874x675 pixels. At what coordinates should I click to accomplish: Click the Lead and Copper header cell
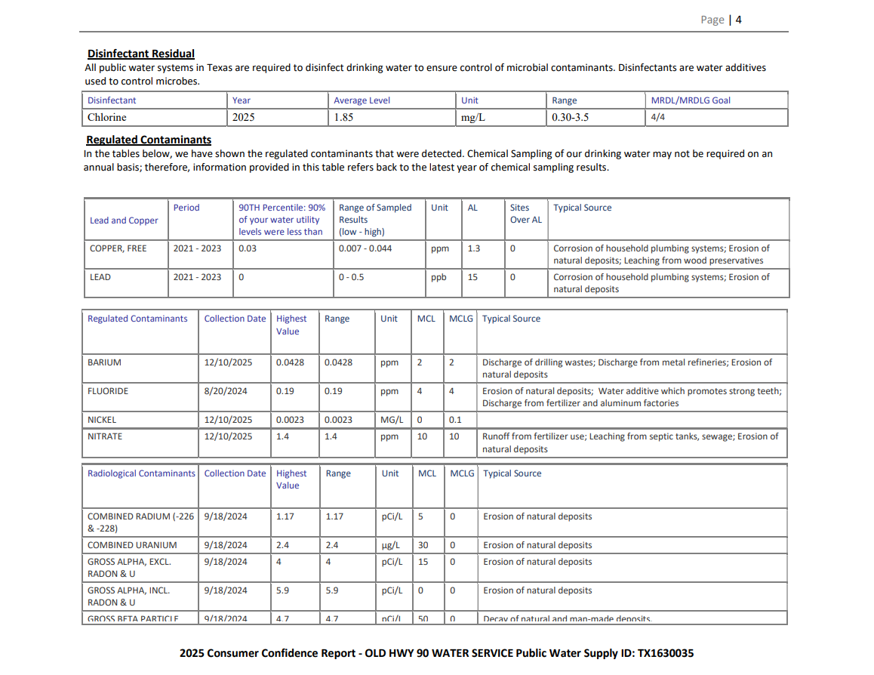coord(124,220)
